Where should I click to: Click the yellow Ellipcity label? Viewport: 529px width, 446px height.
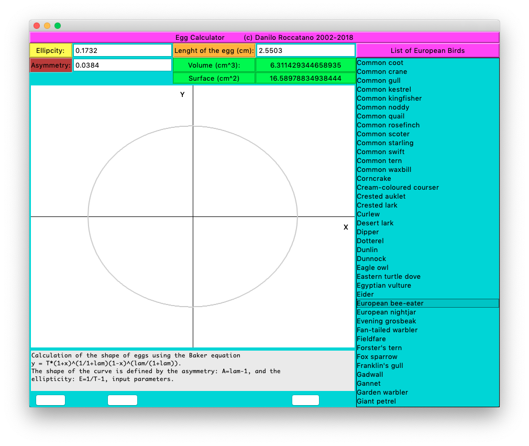51,51
